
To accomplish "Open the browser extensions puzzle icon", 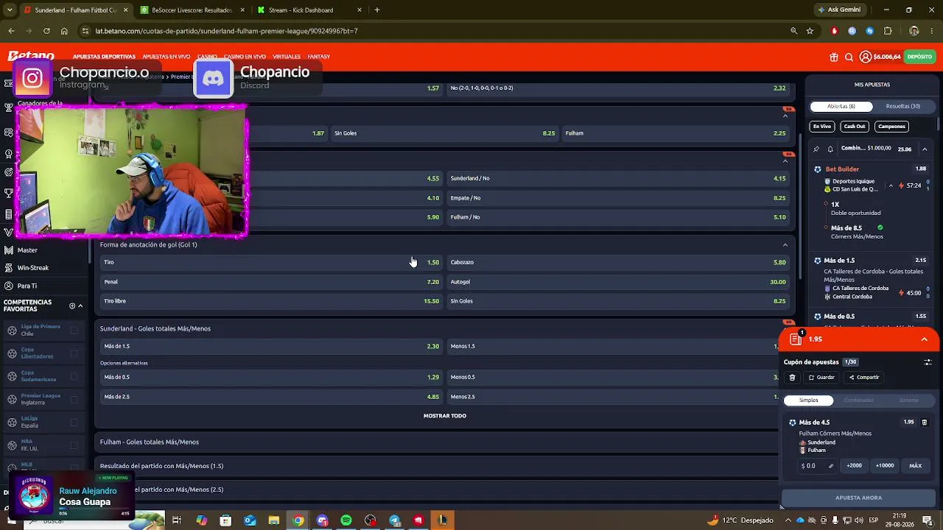I will [x=888, y=31].
